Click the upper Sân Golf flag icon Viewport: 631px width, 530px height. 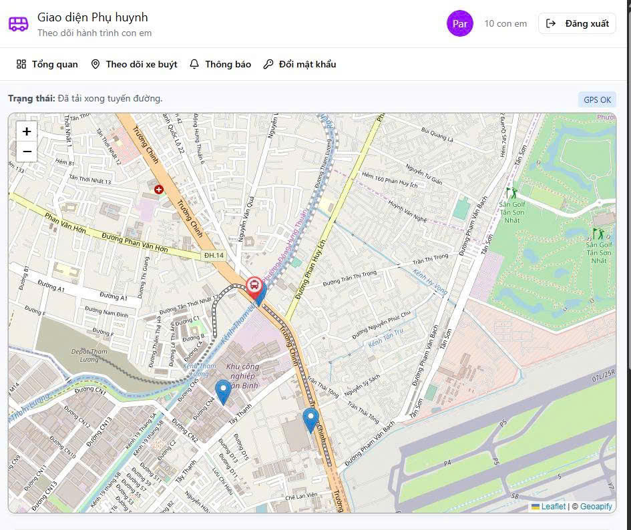pyautogui.click(x=511, y=193)
